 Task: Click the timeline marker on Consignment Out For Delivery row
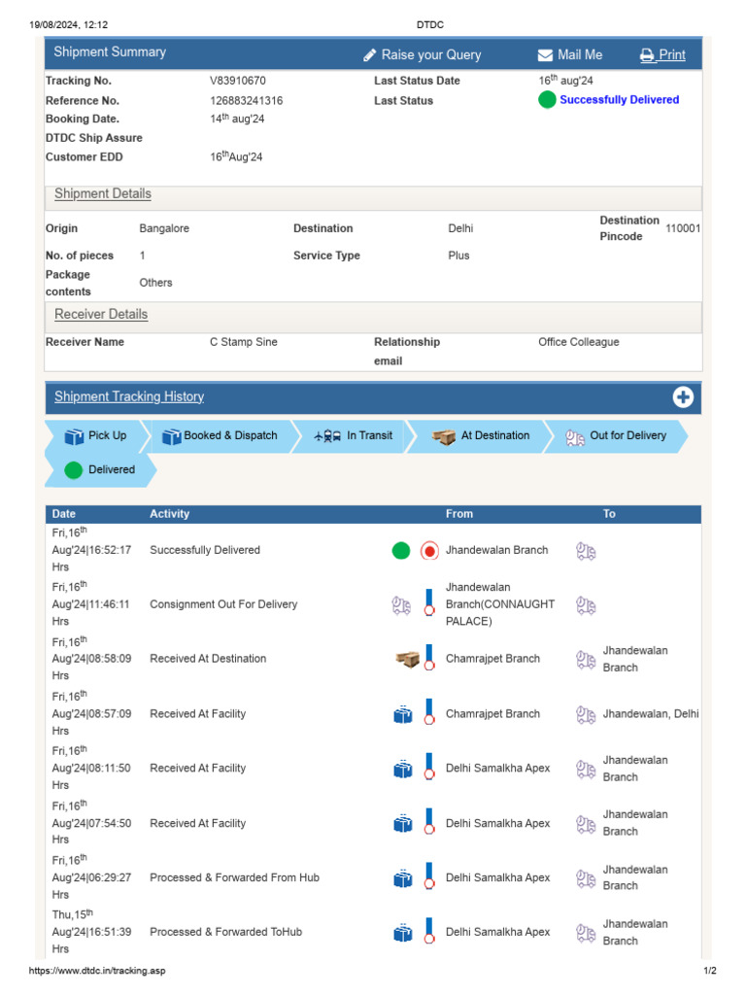(429, 604)
